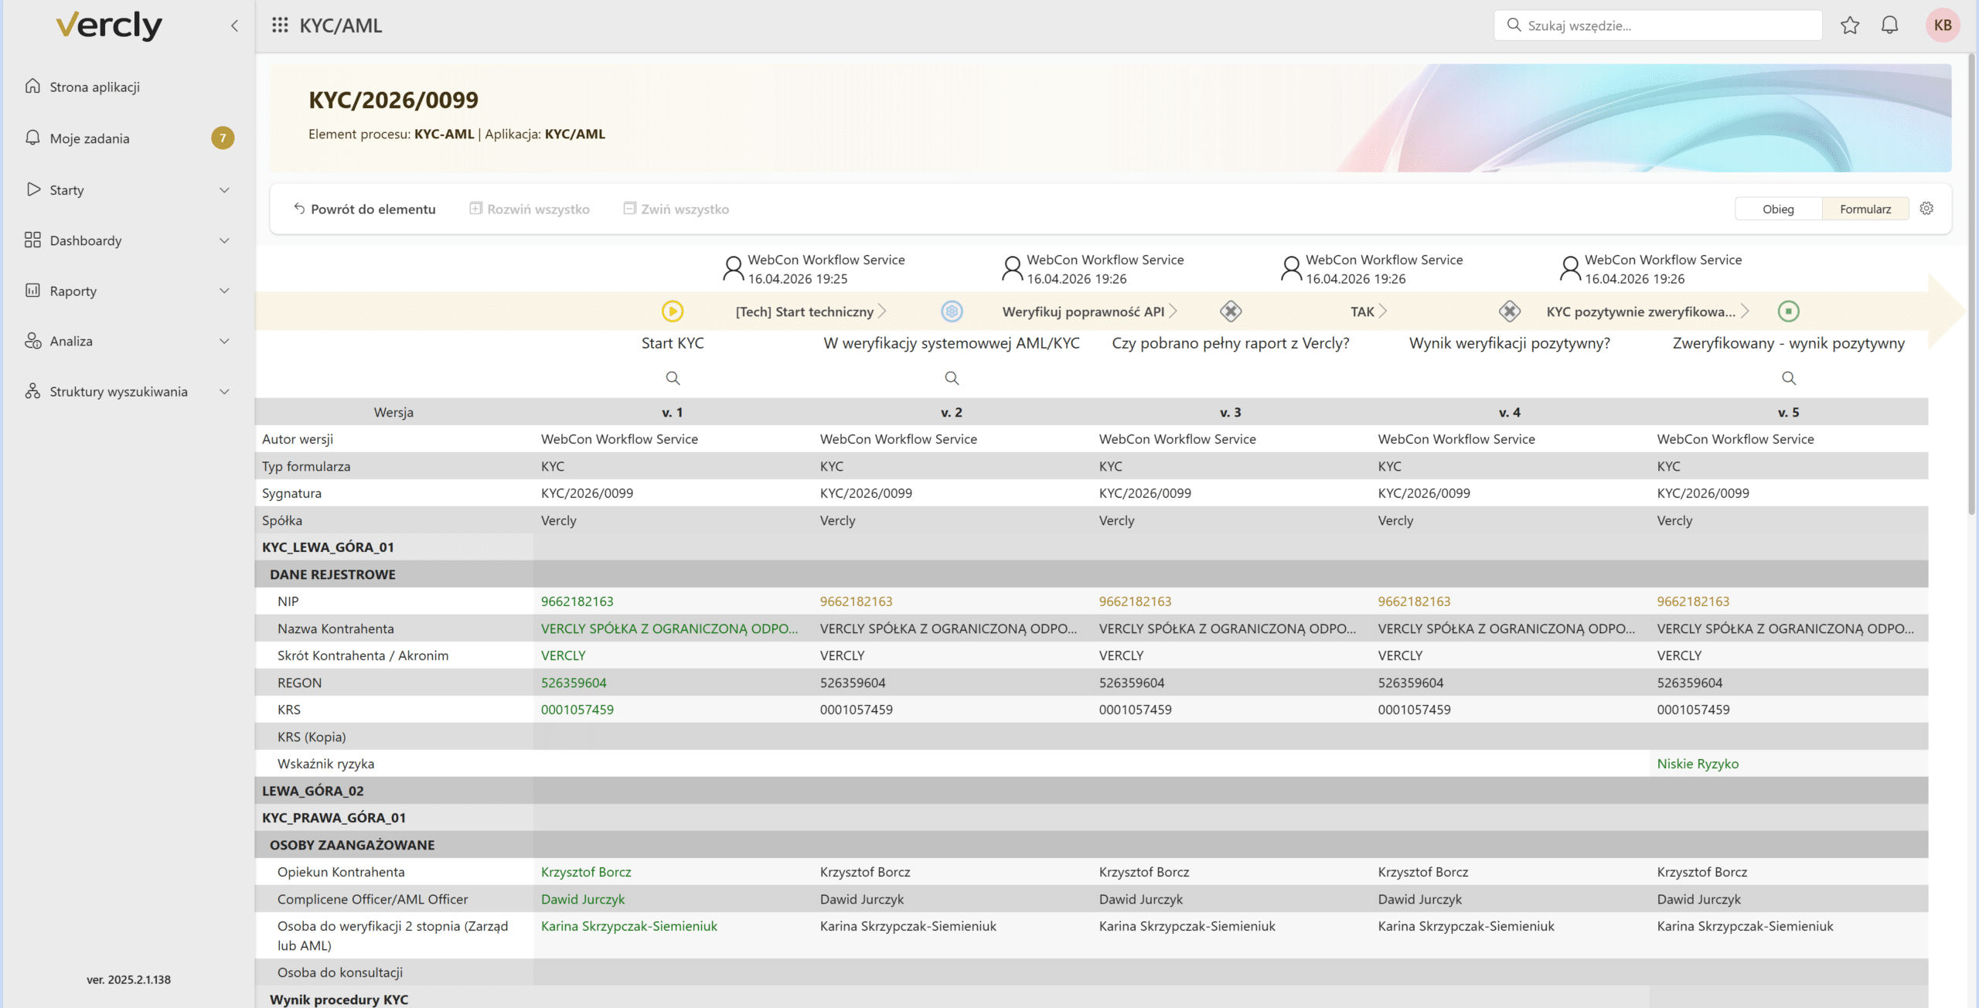
Task: Collapse the OSOBY ZAANGAŻOWANE group row
Action: tap(1092, 845)
